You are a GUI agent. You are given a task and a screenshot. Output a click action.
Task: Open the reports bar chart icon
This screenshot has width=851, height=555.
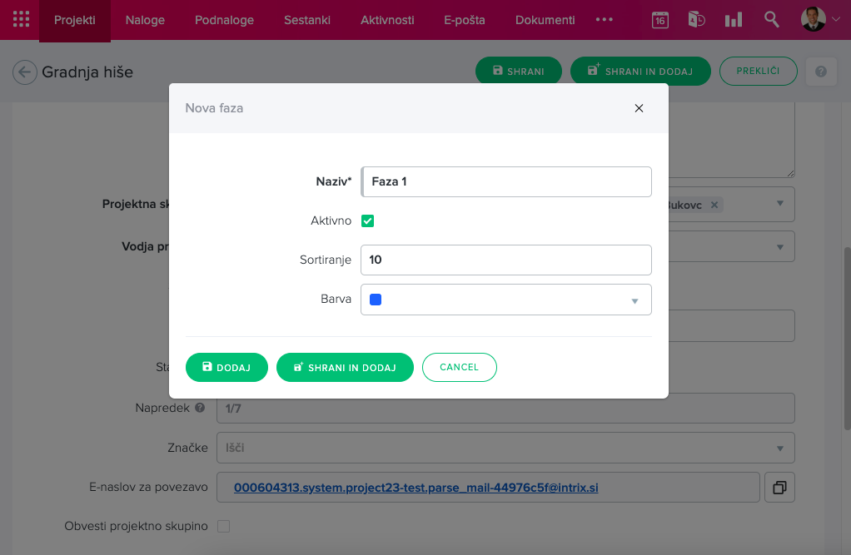734,20
